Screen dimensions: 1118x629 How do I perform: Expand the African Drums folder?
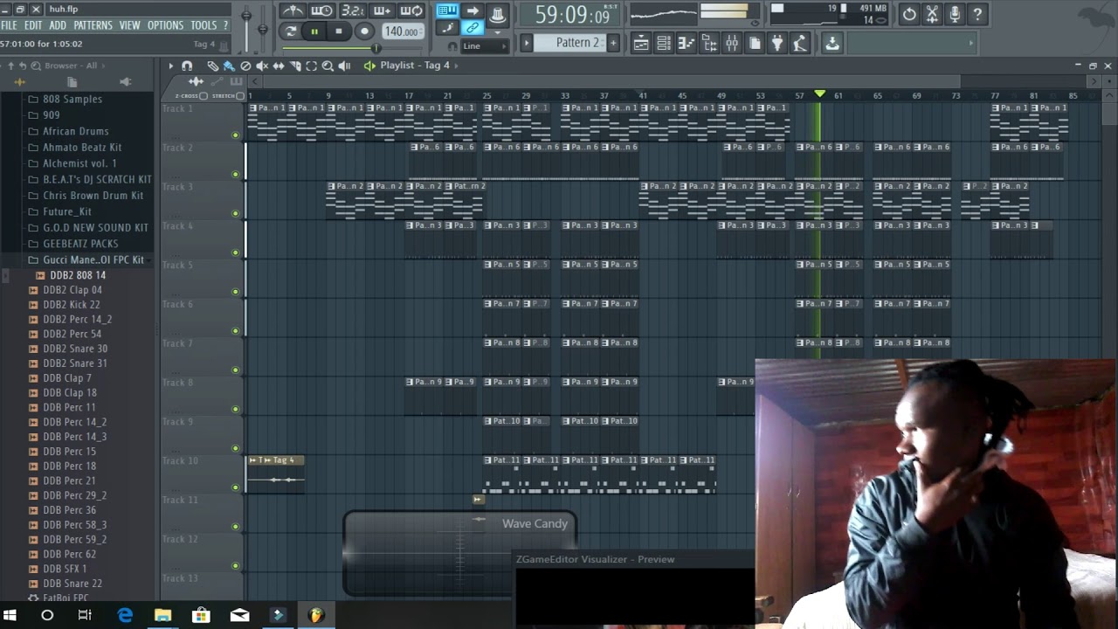[76, 131]
